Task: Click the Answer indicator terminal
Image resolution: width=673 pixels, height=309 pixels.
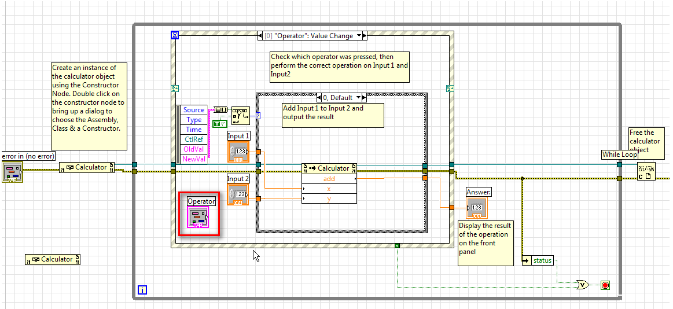Action: (x=477, y=208)
